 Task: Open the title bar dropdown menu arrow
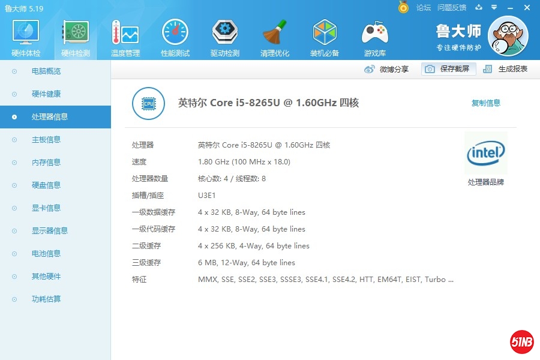tap(494, 8)
